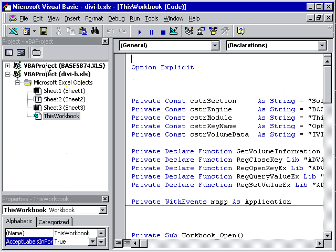Open the Edit menu

[38, 19]
